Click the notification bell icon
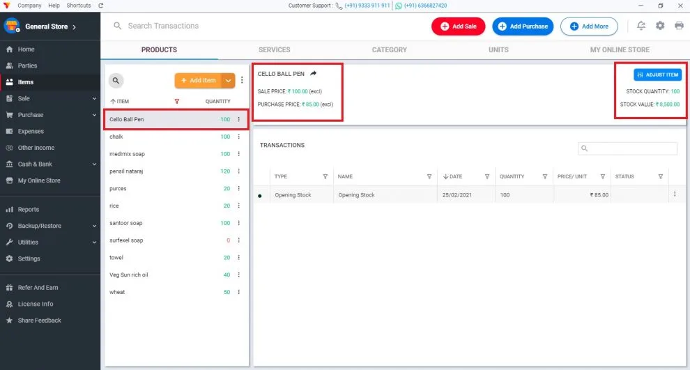The height and width of the screenshot is (370, 690). pyautogui.click(x=641, y=26)
